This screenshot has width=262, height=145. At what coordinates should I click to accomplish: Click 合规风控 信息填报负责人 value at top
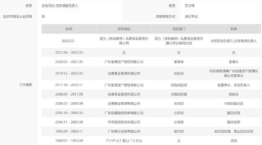60,6
